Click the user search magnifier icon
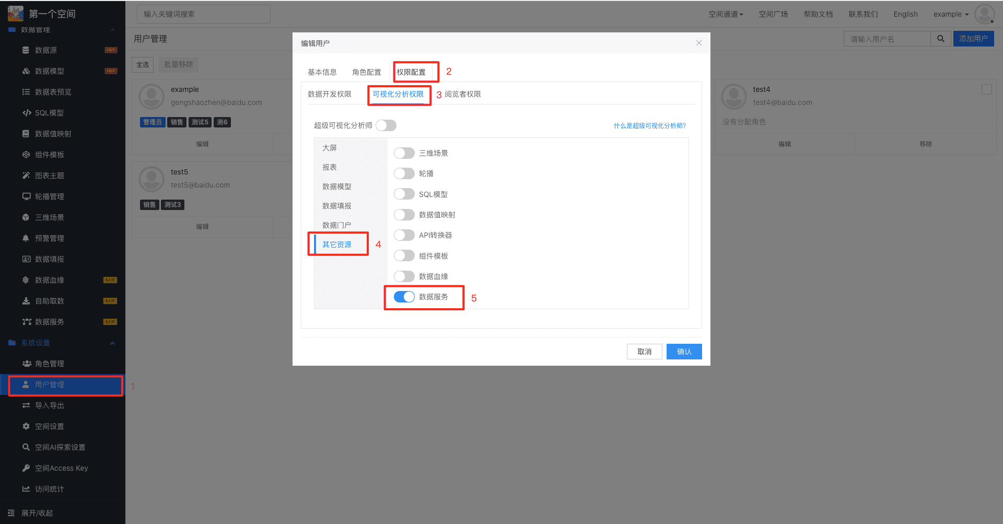The width and height of the screenshot is (1003, 524). click(x=940, y=39)
